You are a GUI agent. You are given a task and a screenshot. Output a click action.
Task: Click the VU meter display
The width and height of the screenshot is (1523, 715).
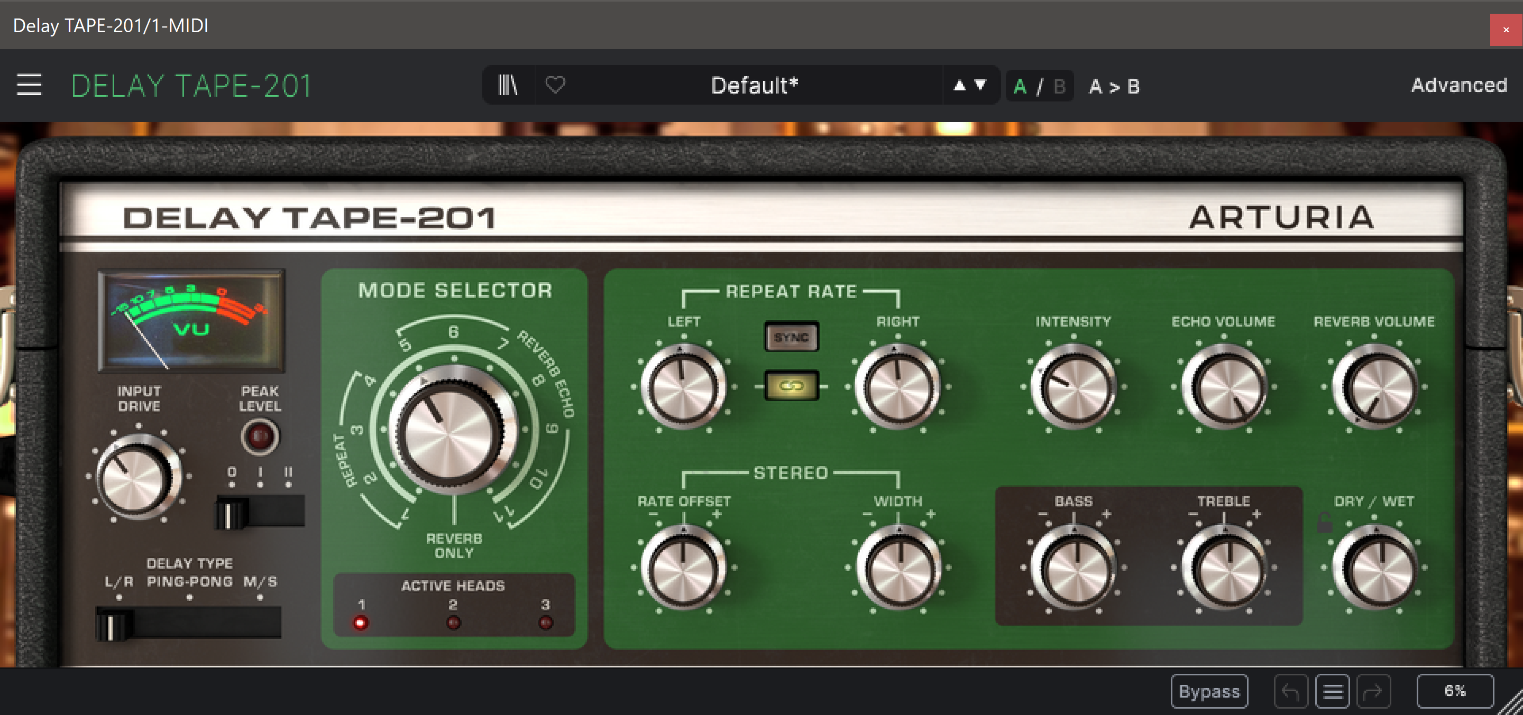tap(191, 320)
